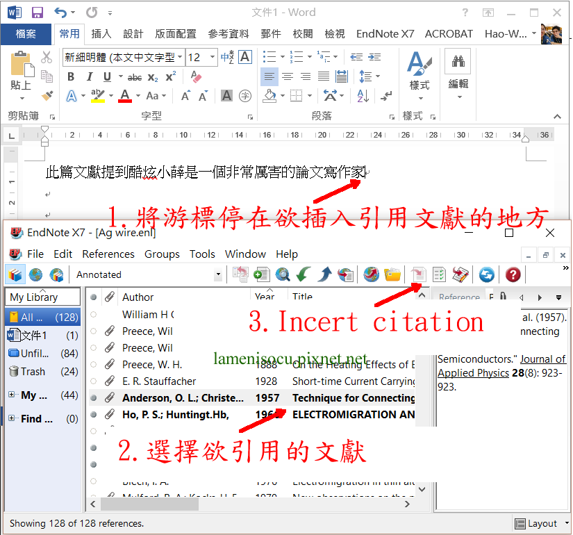Apply Superscript formatting
Viewport: 573px width, 535px height.
click(171, 77)
